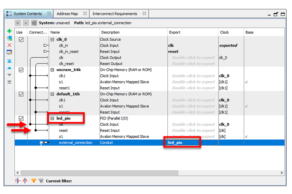Viewport: 292px width, 194px height.
Task: Click the scrollbar left arrow
Action: pos(18,173)
